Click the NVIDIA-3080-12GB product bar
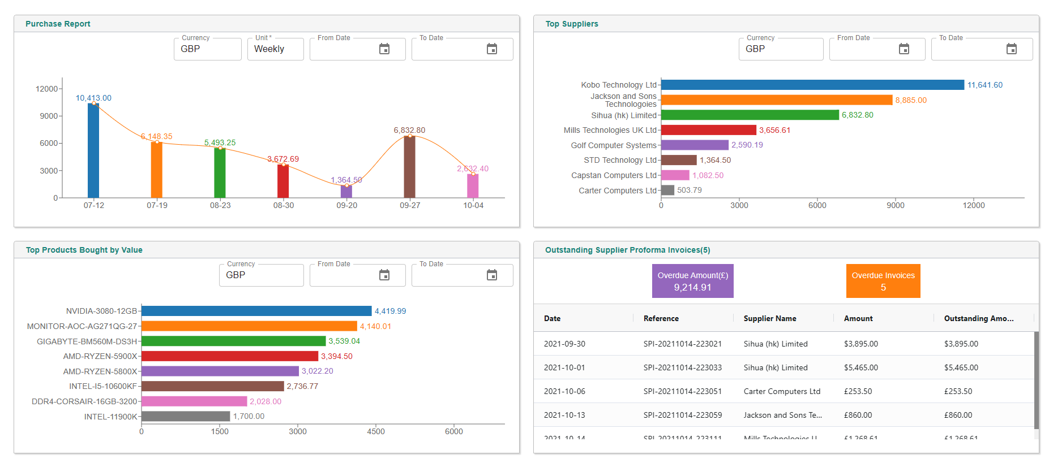 click(256, 311)
